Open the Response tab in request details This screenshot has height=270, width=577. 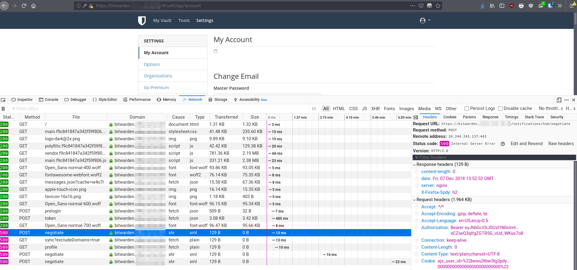click(x=490, y=117)
